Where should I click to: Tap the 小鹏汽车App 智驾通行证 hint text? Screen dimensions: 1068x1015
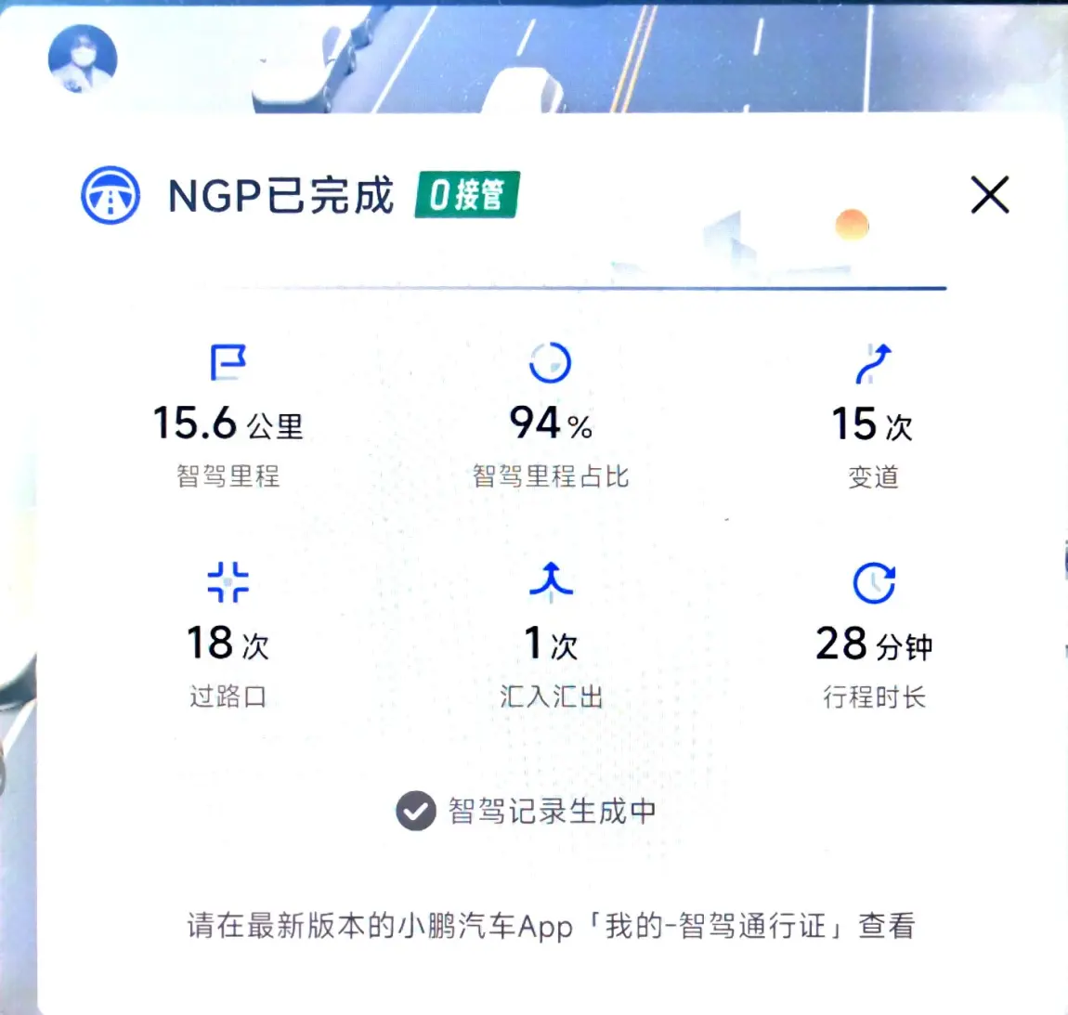pos(551,926)
